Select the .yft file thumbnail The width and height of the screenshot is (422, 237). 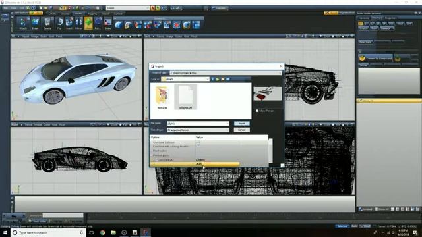[186, 97]
